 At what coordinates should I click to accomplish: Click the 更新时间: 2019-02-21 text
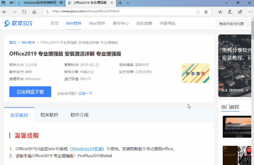tap(82, 65)
